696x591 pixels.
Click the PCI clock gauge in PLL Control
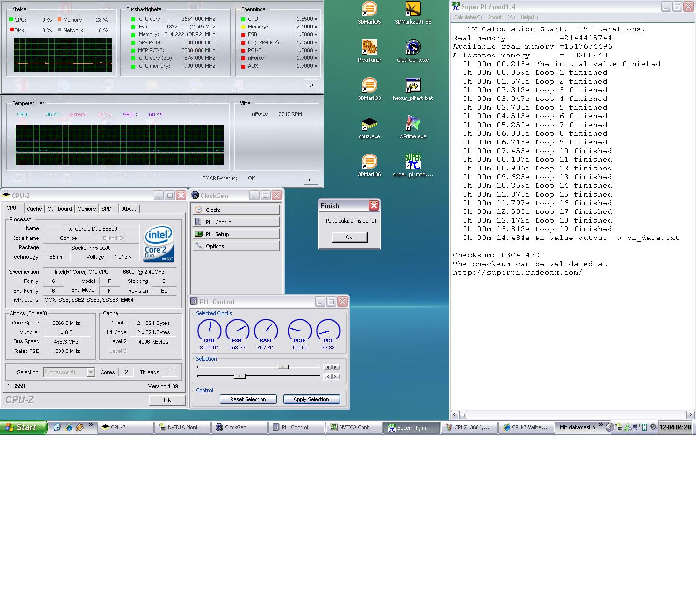tap(328, 331)
